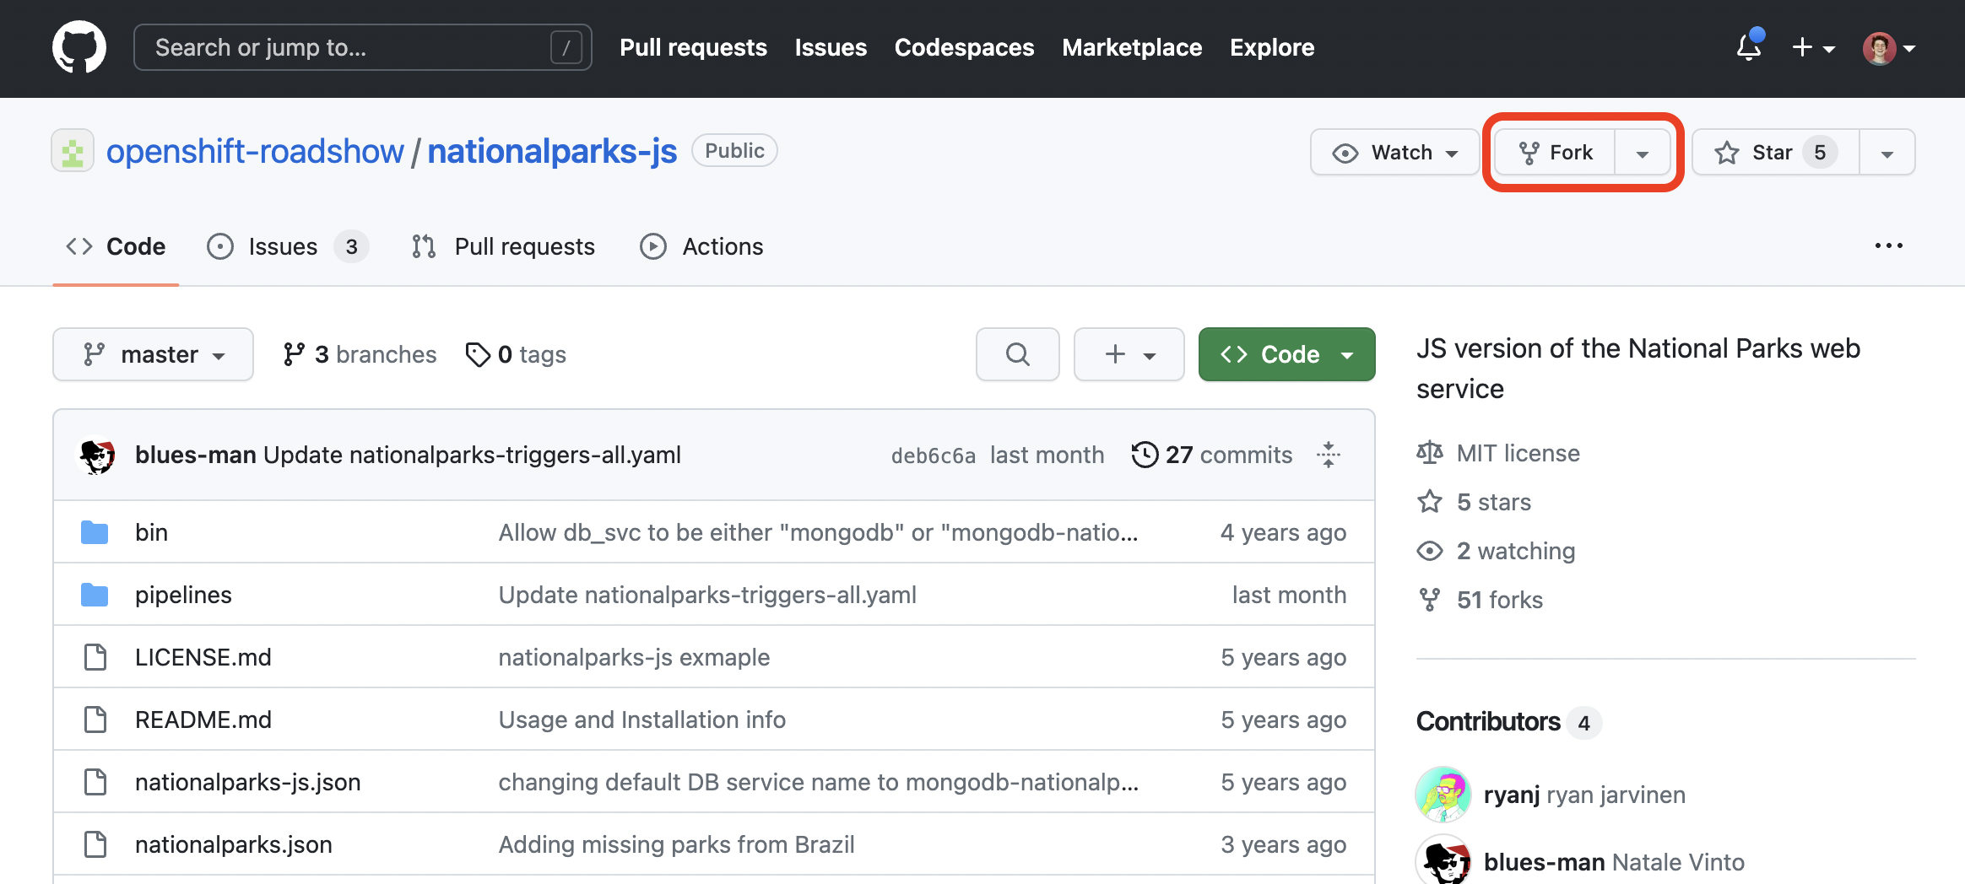Open Marketplace in top navigation
The height and width of the screenshot is (884, 1965).
tap(1132, 47)
